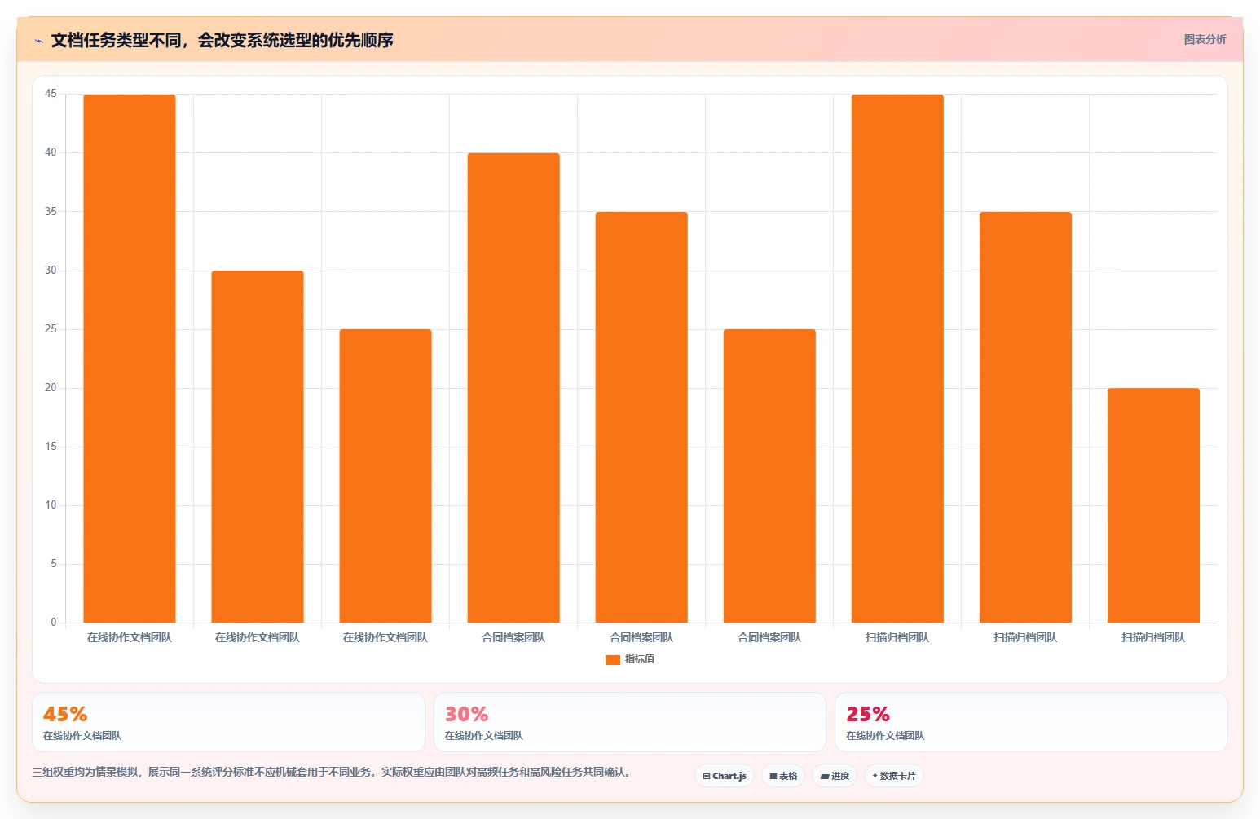Click the y-axis tick label 10

[x=51, y=505]
